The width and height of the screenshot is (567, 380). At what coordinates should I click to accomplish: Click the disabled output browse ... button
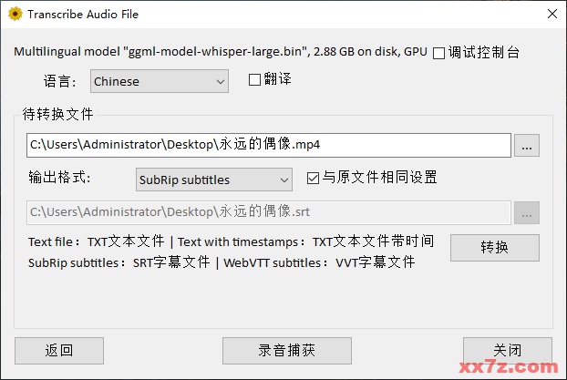tap(527, 212)
